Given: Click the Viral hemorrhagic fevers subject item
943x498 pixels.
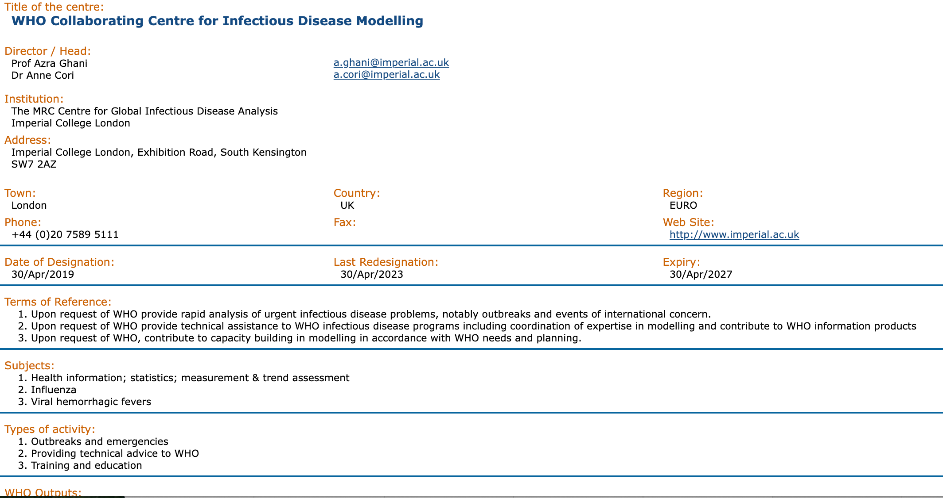Looking at the screenshot, I should pyautogui.click(x=91, y=402).
